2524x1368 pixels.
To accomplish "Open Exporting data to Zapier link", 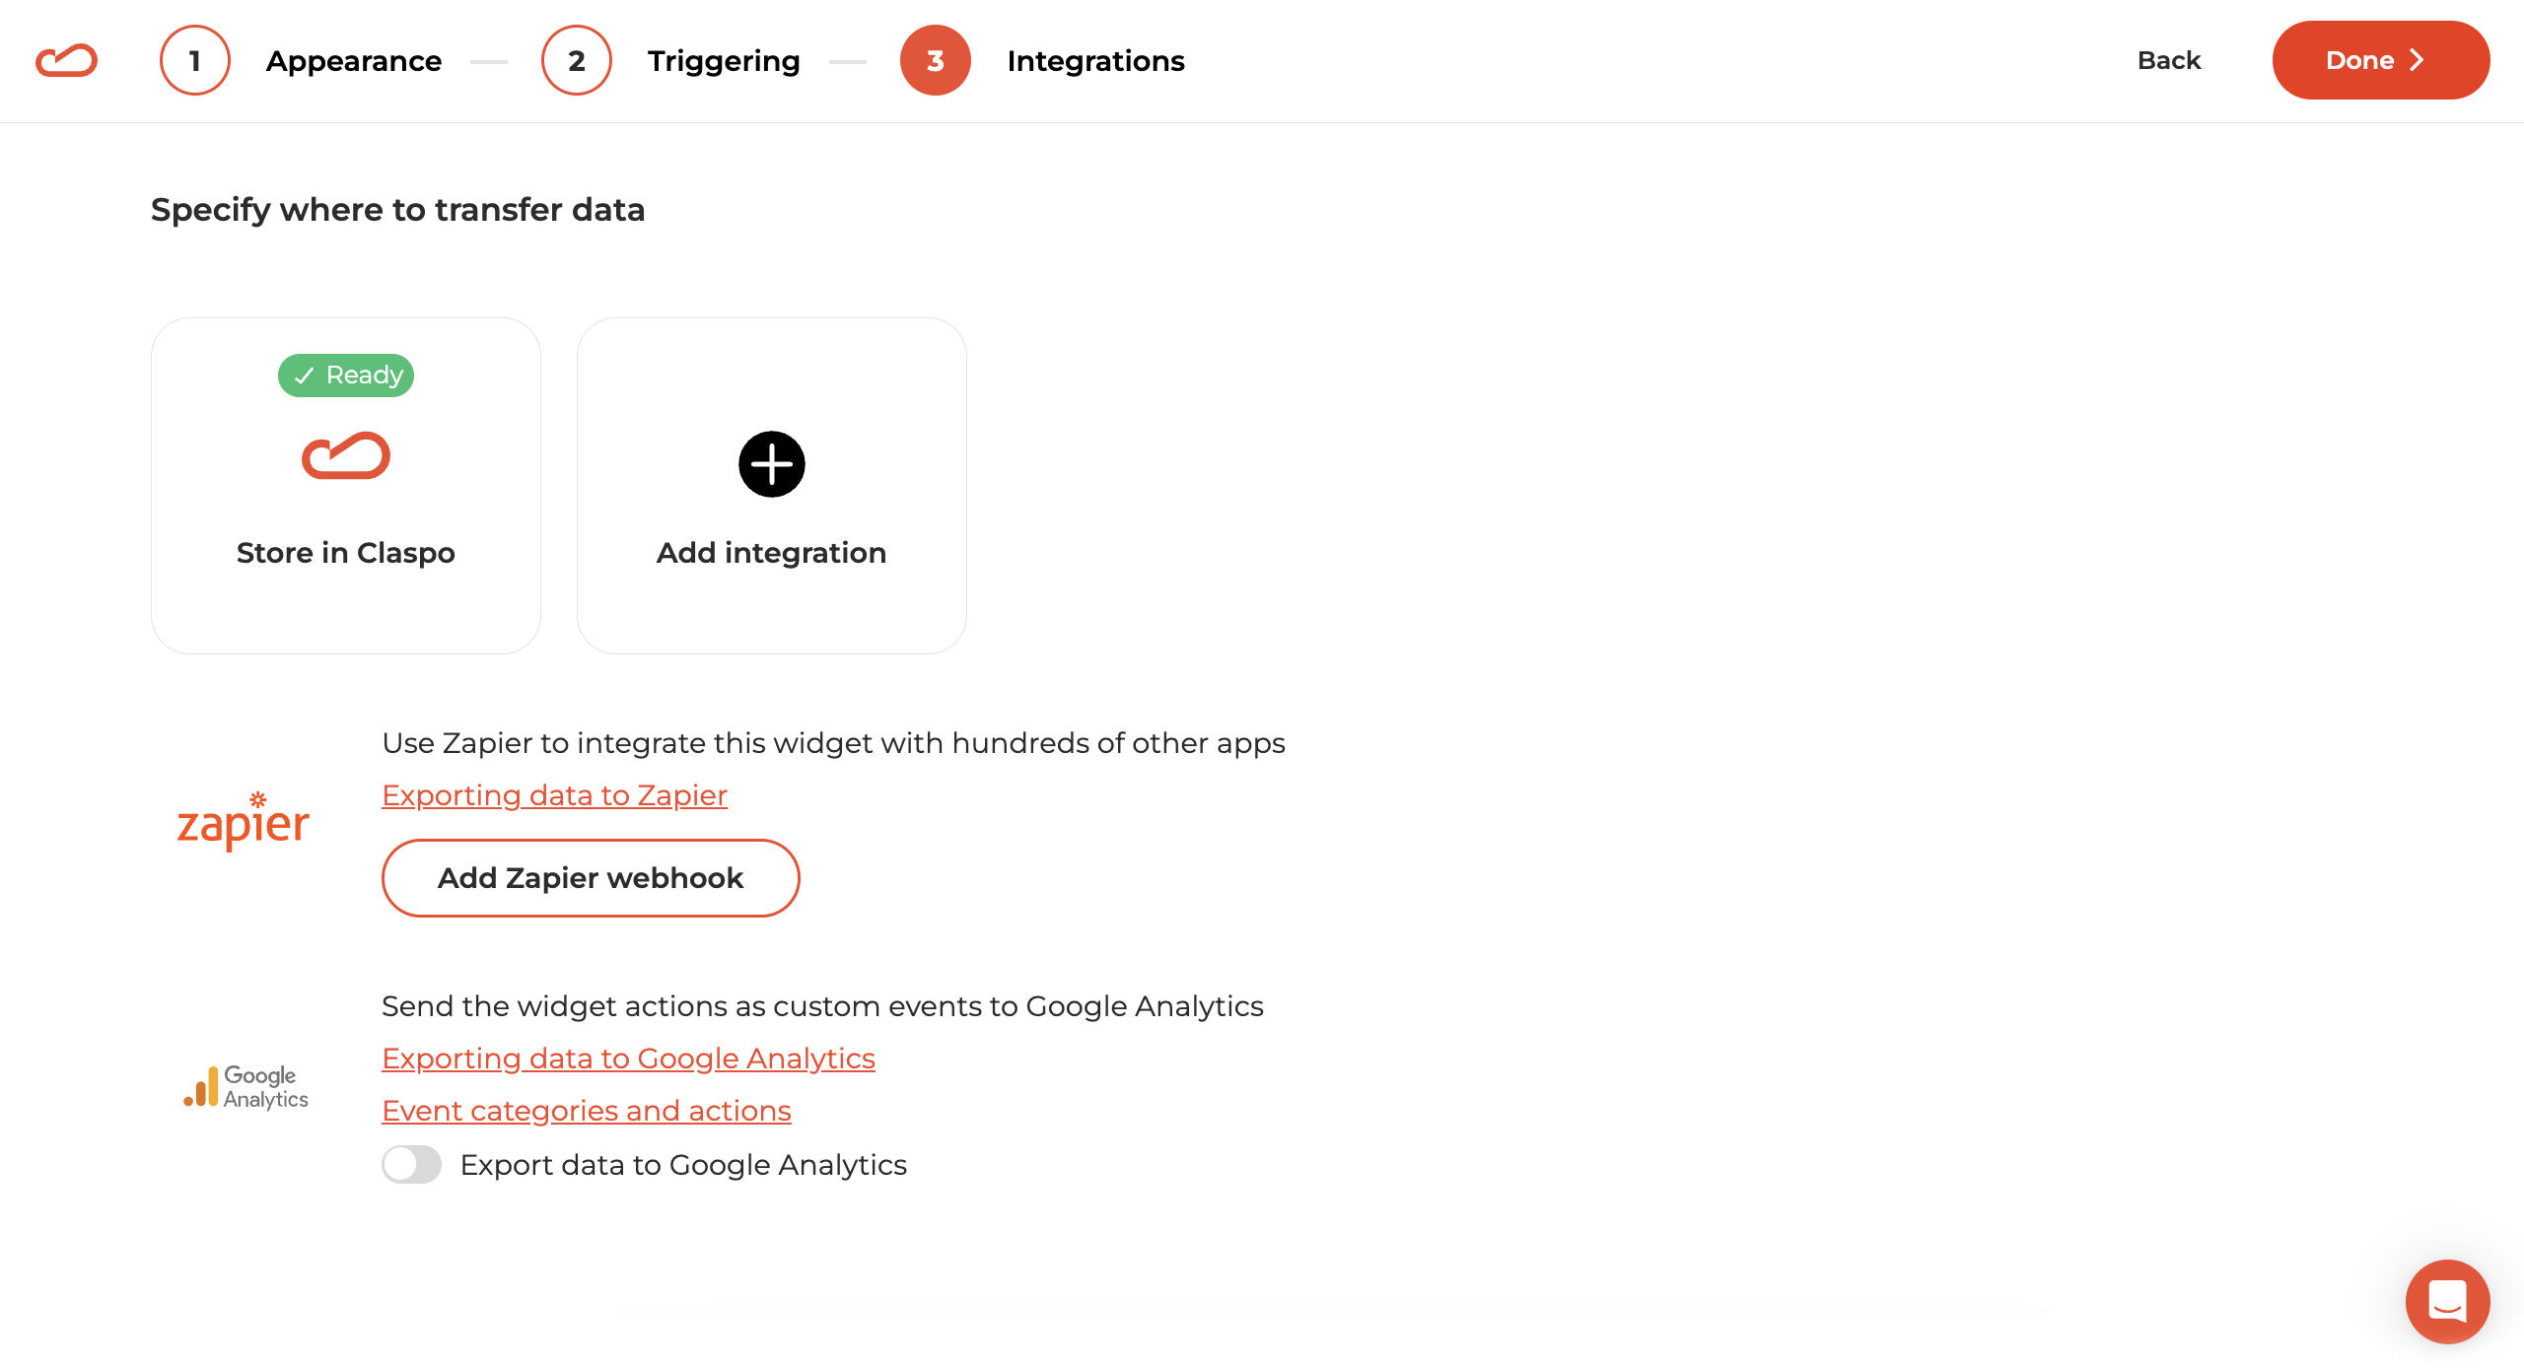I will click(x=554, y=795).
